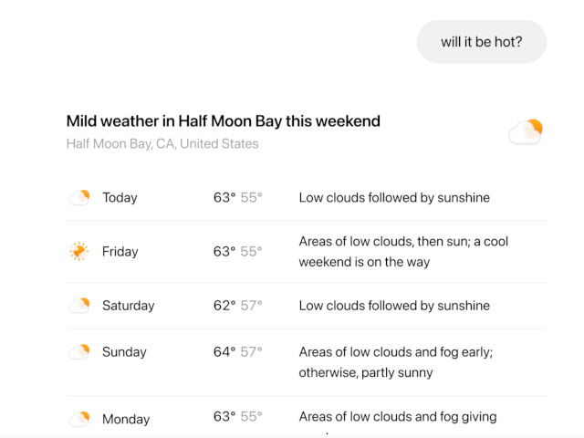
Task: Select the Today forecast row label
Action: pyautogui.click(x=120, y=197)
